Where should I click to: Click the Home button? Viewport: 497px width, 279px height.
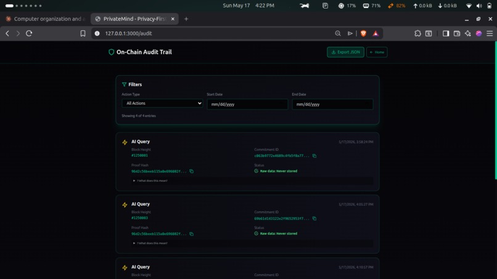[377, 52]
